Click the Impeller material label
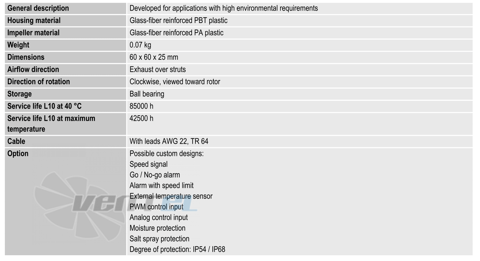This screenshot has height=261, width=480. pyautogui.click(x=33, y=33)
